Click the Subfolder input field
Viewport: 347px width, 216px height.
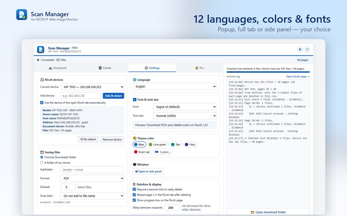tap(92, 170)
